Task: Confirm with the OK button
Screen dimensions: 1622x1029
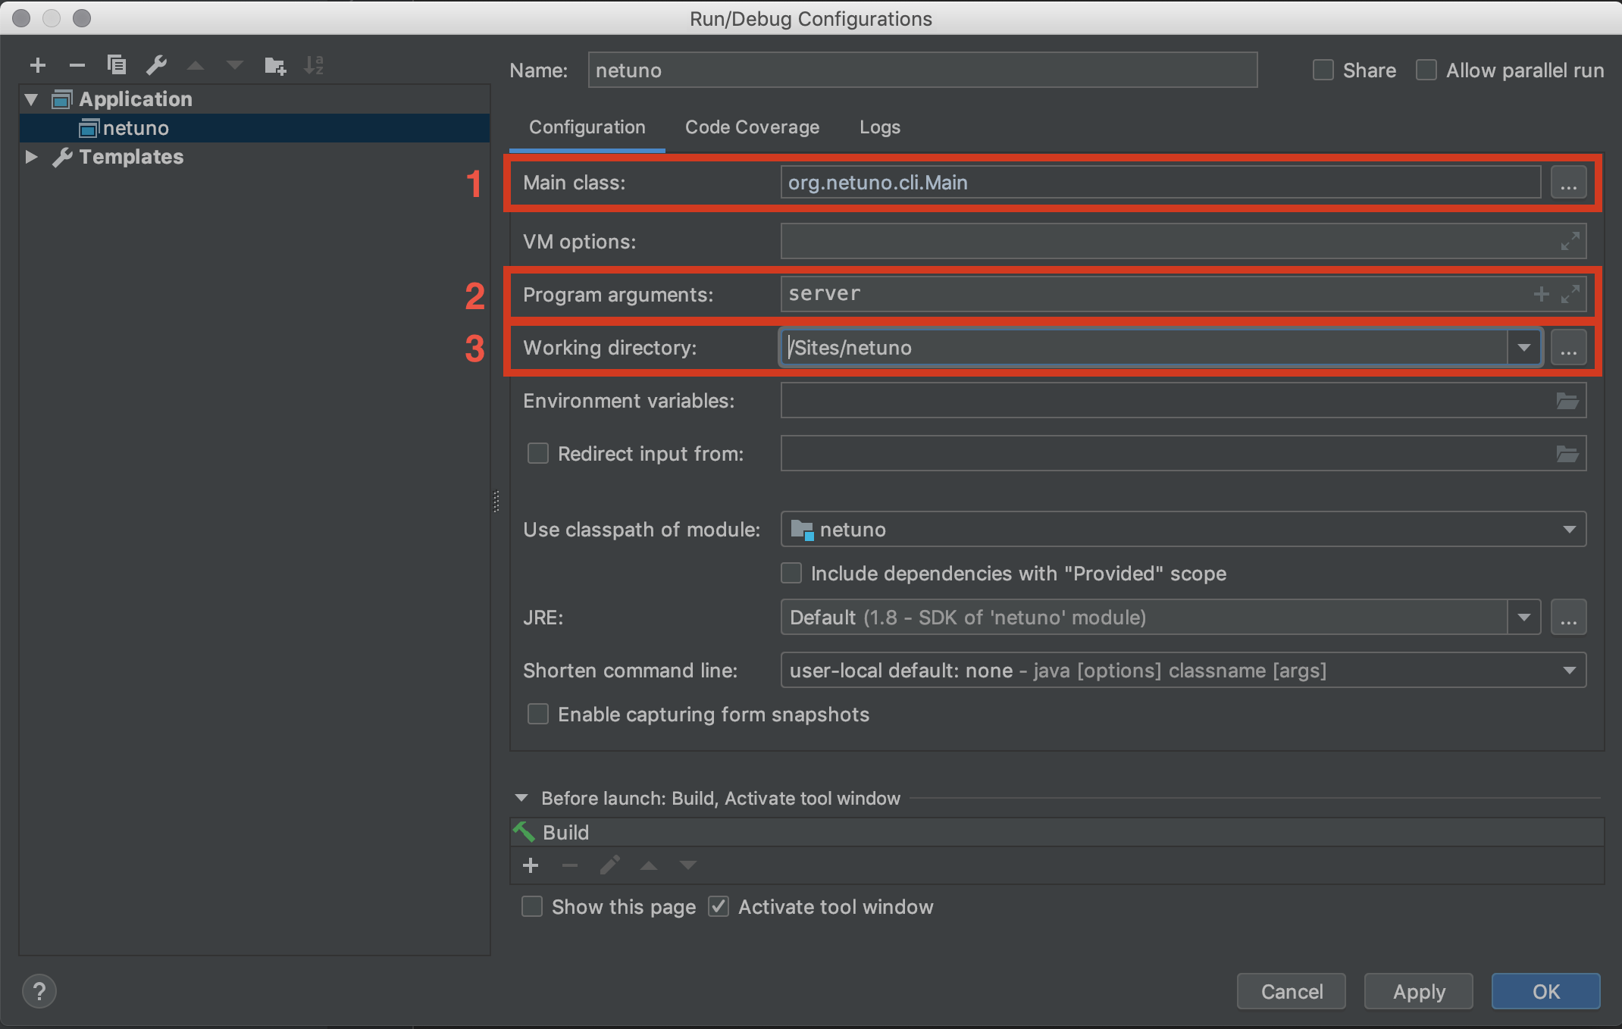Action: [1546, 991]
